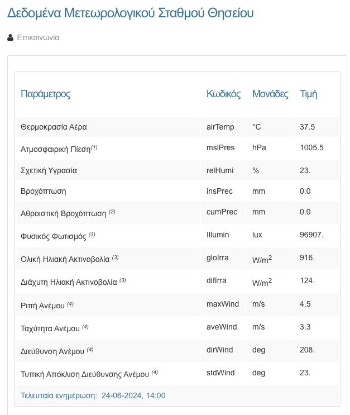The width and height of the screenshot is (350, 415).
Task: Click the wind speed value 3.3
Action: click(x=305, y=327)
